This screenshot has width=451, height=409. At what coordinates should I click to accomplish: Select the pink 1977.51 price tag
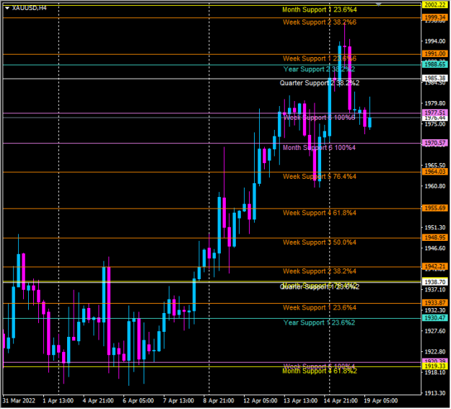pyautogui.click(x=435, y=113)
